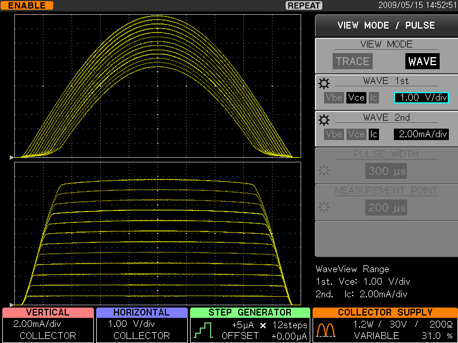The height and width of the screenshot is (343, 458).
Task: Click the staircase icon in Step Generator
Action: [x=203, y=330]
